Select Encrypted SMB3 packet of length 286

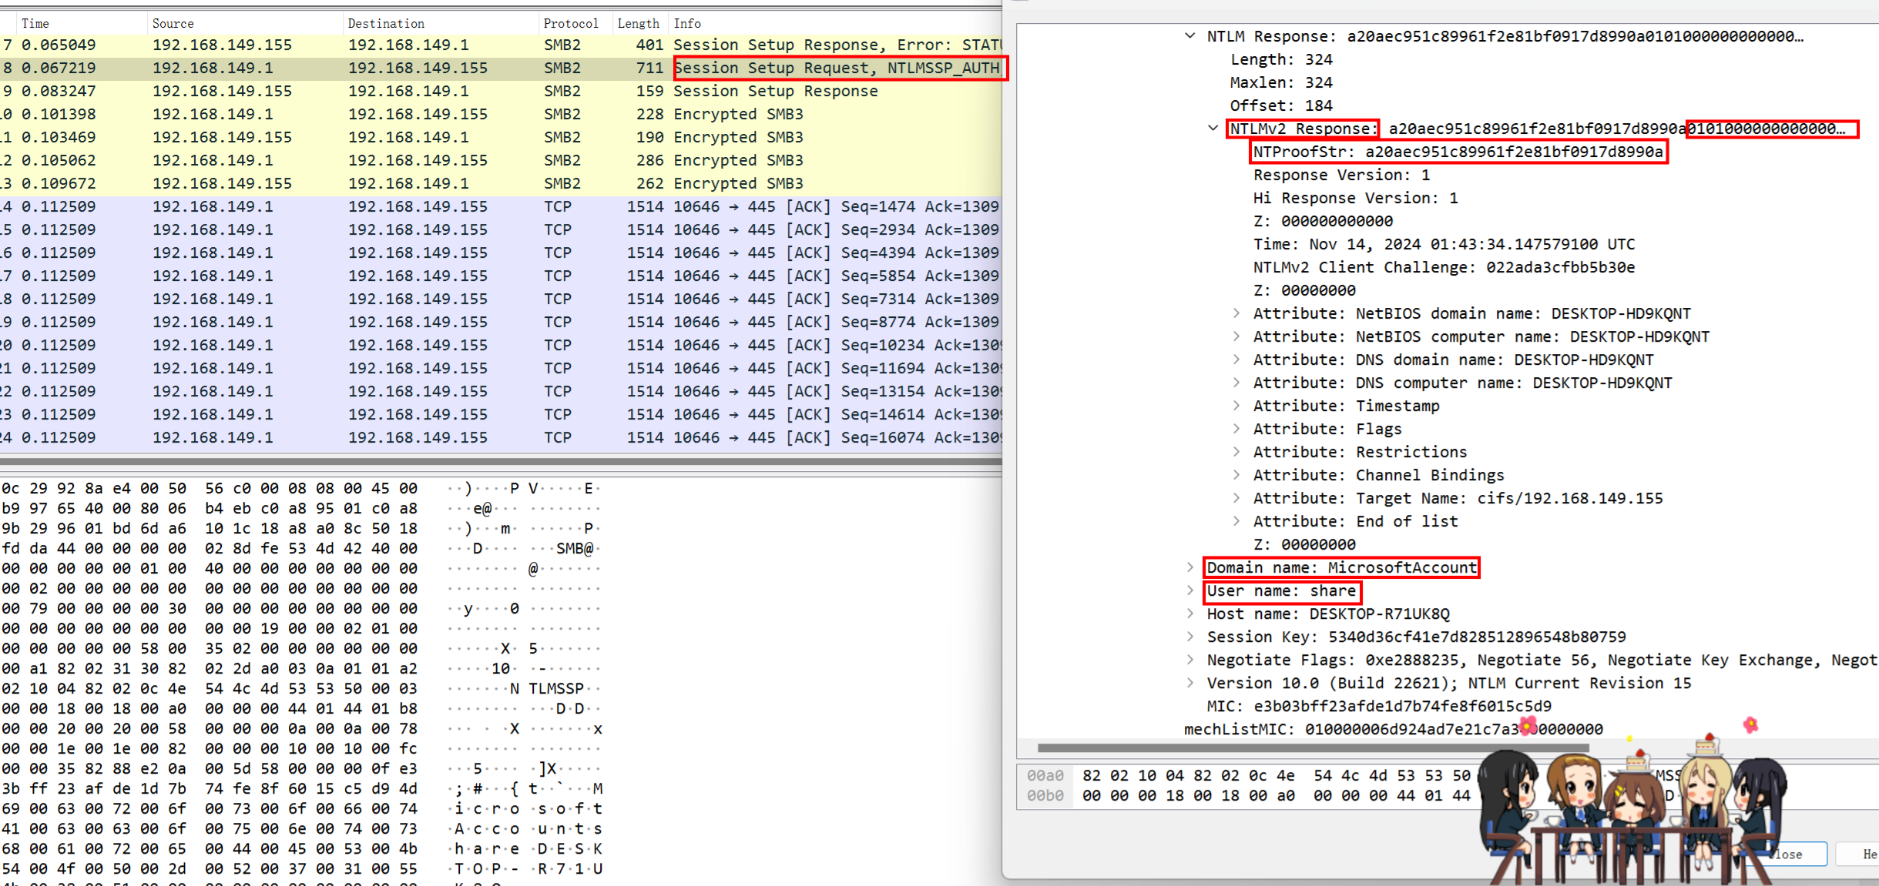pos(738,160)
